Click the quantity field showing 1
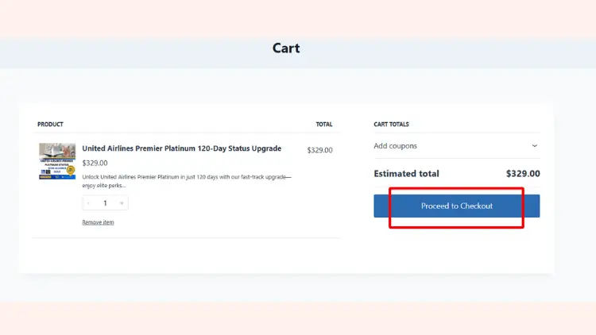The width and height of the screenshot is (596, 335). 105,203
